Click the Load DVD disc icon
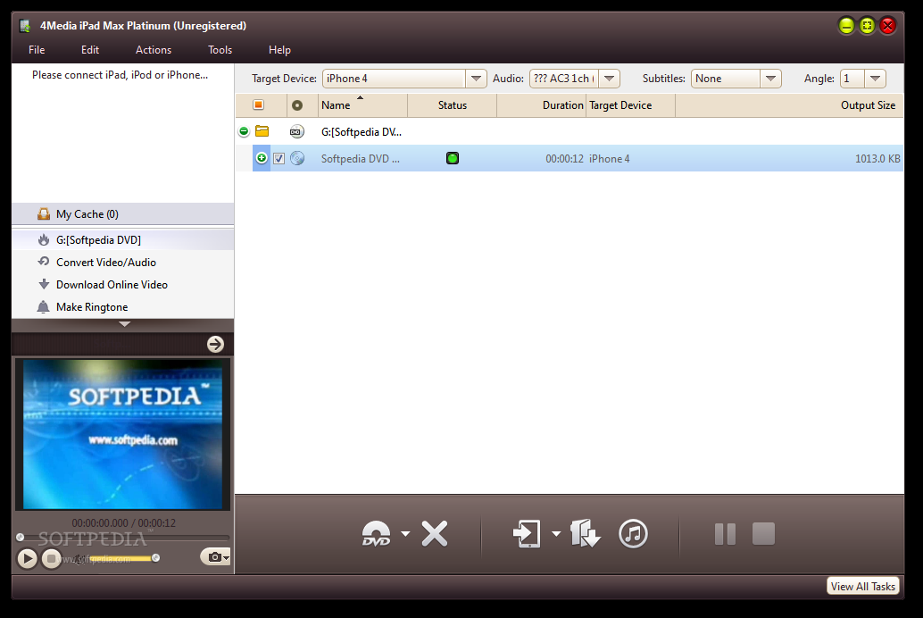Image resolution: width=923 pixels, height=618 pixels. [x=377, y=534]
